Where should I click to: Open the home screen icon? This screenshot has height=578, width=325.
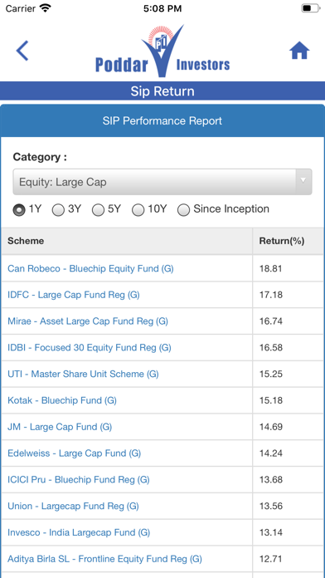(x=299, y=51)
